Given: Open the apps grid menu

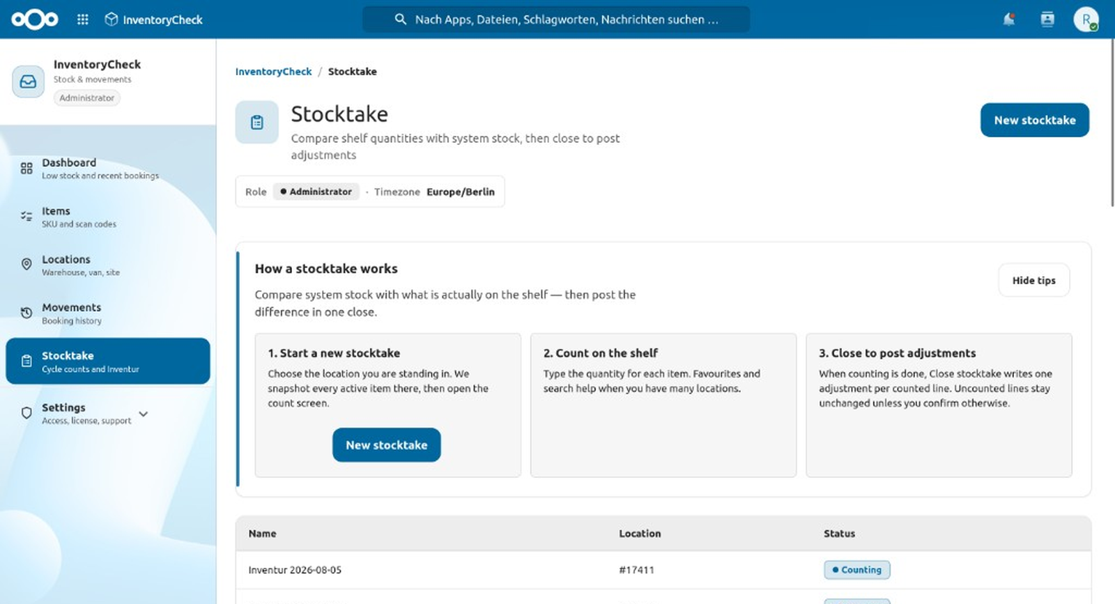Looking at the screenshot, I should coord(83,20).
